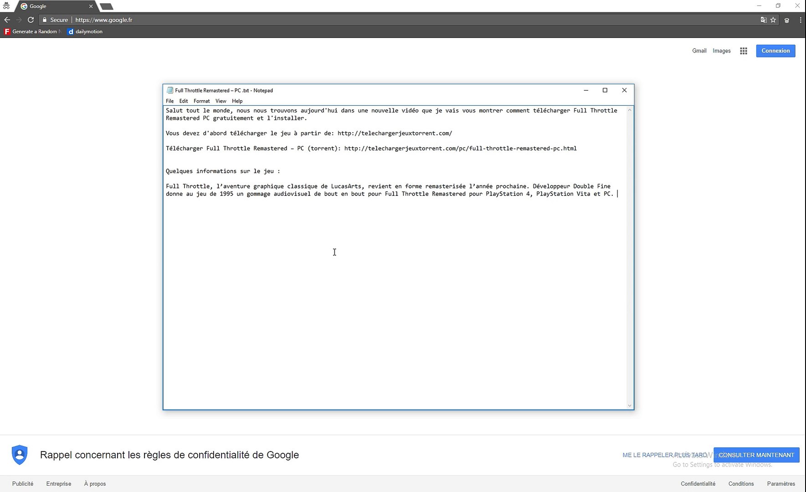806x492 pixels.
Task: Open Notepad's File menu
Action: 169,101
